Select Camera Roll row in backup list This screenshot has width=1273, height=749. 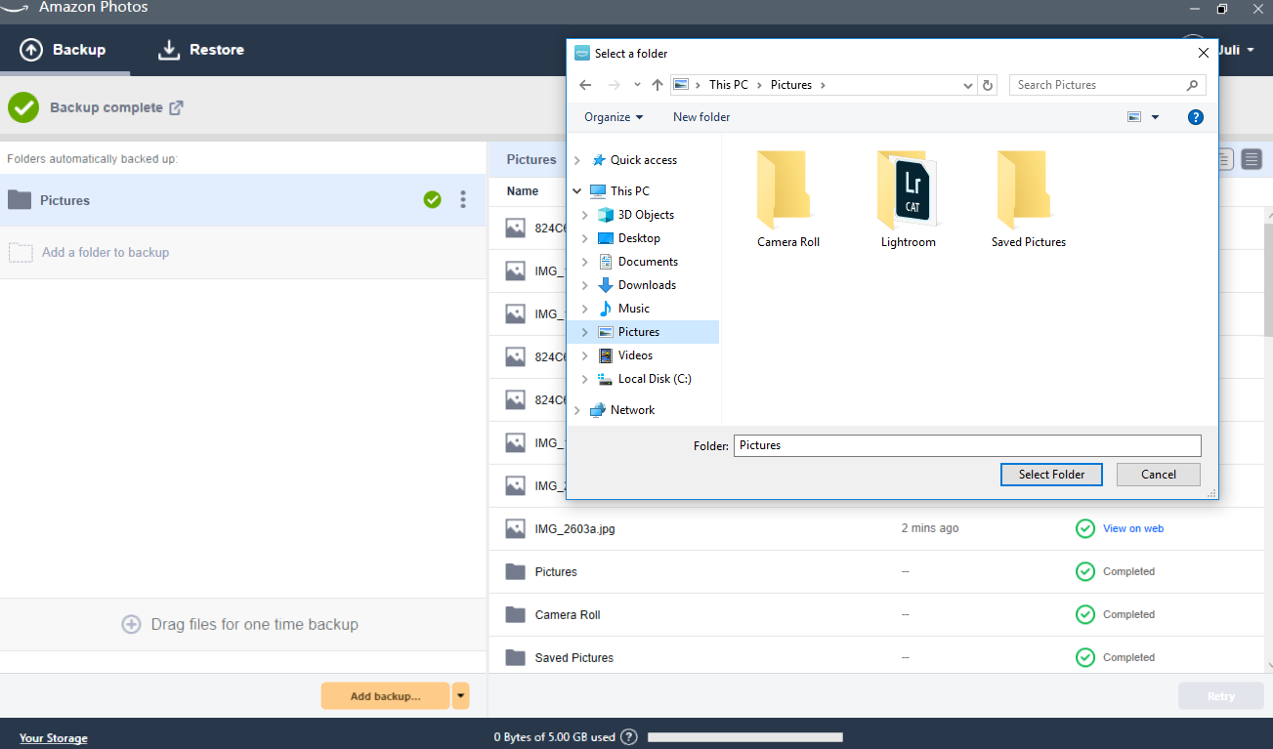[x=876, y=614]
